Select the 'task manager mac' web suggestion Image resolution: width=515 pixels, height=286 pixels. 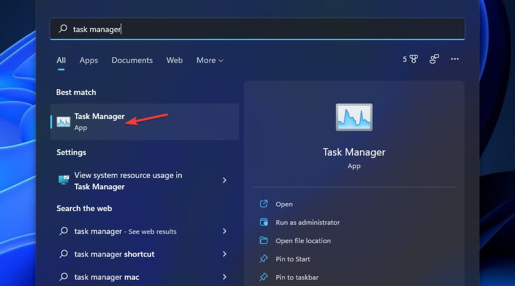[145, 277]
